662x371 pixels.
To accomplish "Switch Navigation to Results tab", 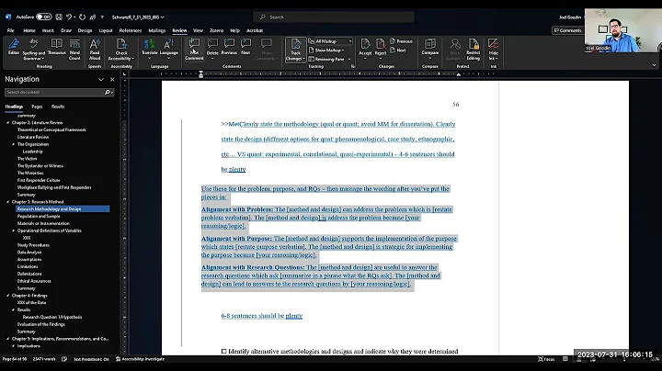I will 58,107.
